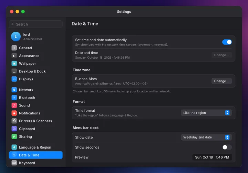Click the green maximize window button

[23, 12]
